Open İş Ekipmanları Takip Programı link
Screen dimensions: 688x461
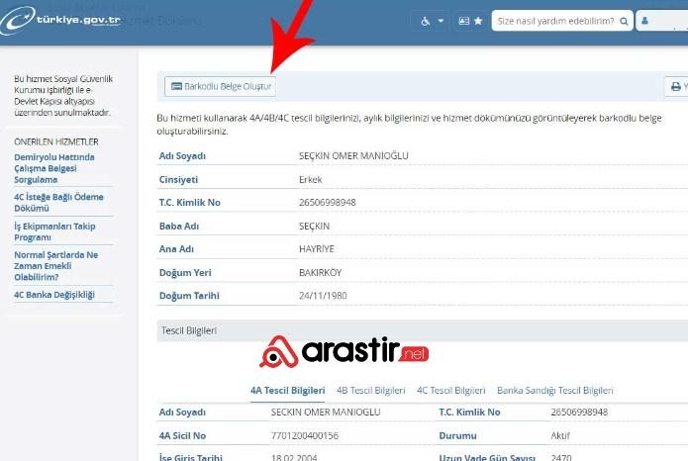[54, 231]
